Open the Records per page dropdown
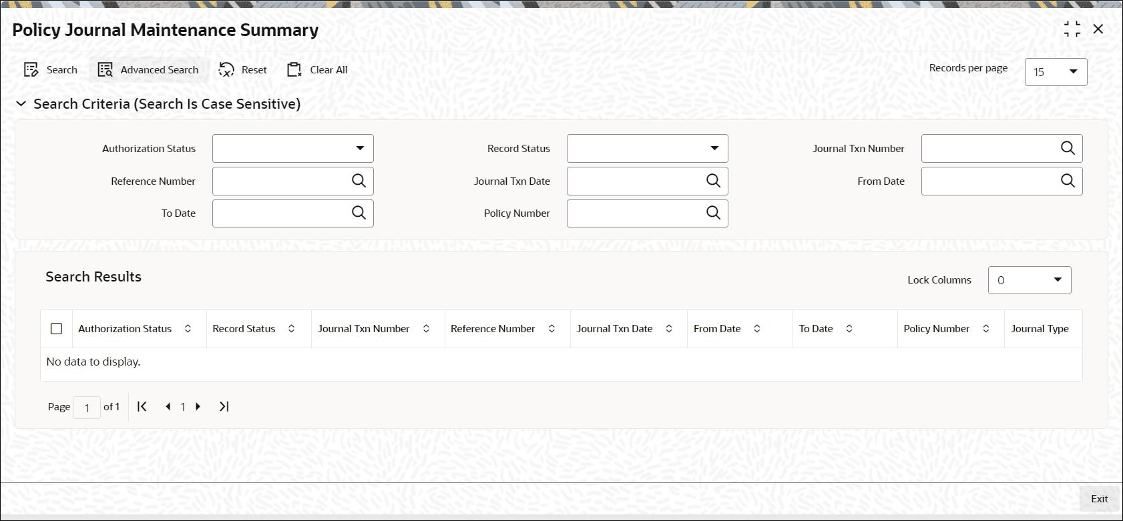 click(x=1056, y=72)
